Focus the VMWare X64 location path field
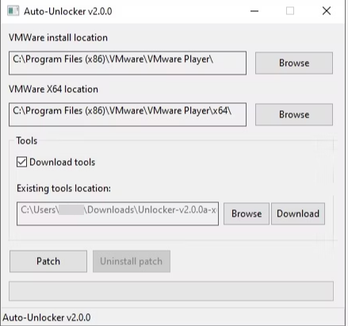This screenshot has width=348, height=326. [x=128, y=114]
